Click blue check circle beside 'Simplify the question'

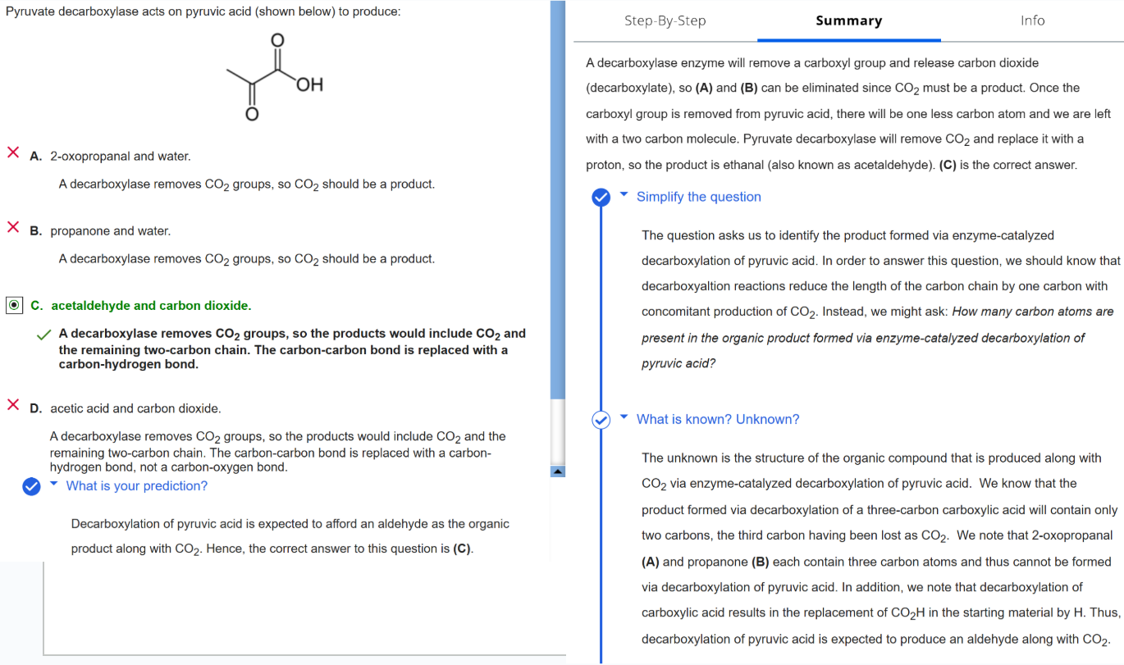tap(601, 197)
